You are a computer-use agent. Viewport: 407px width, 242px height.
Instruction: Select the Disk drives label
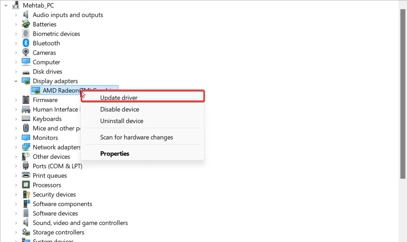tap(47, 71)
